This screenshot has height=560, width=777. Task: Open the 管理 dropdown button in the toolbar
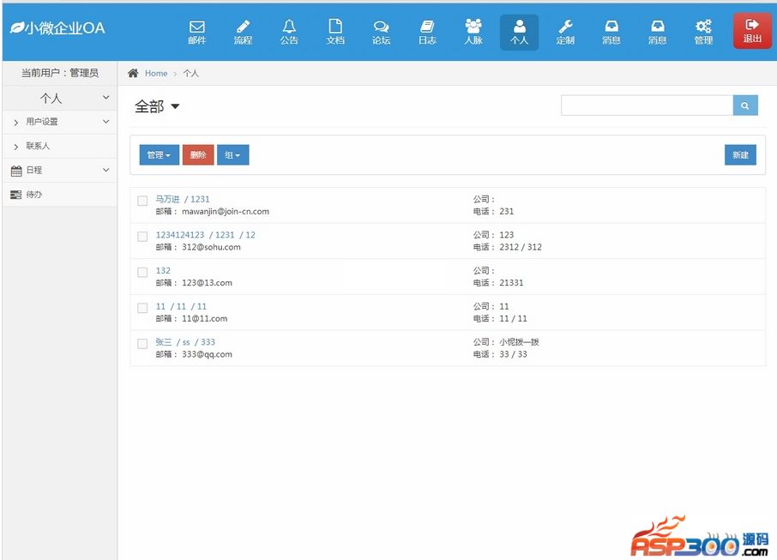tap(159, 155)
